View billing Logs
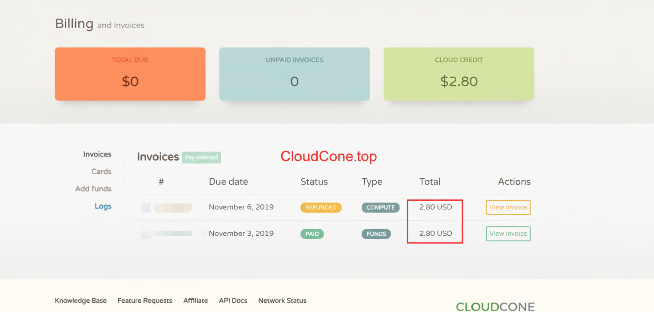The width and height of the screenshot is (654, 312). click(x=103, y=206)
